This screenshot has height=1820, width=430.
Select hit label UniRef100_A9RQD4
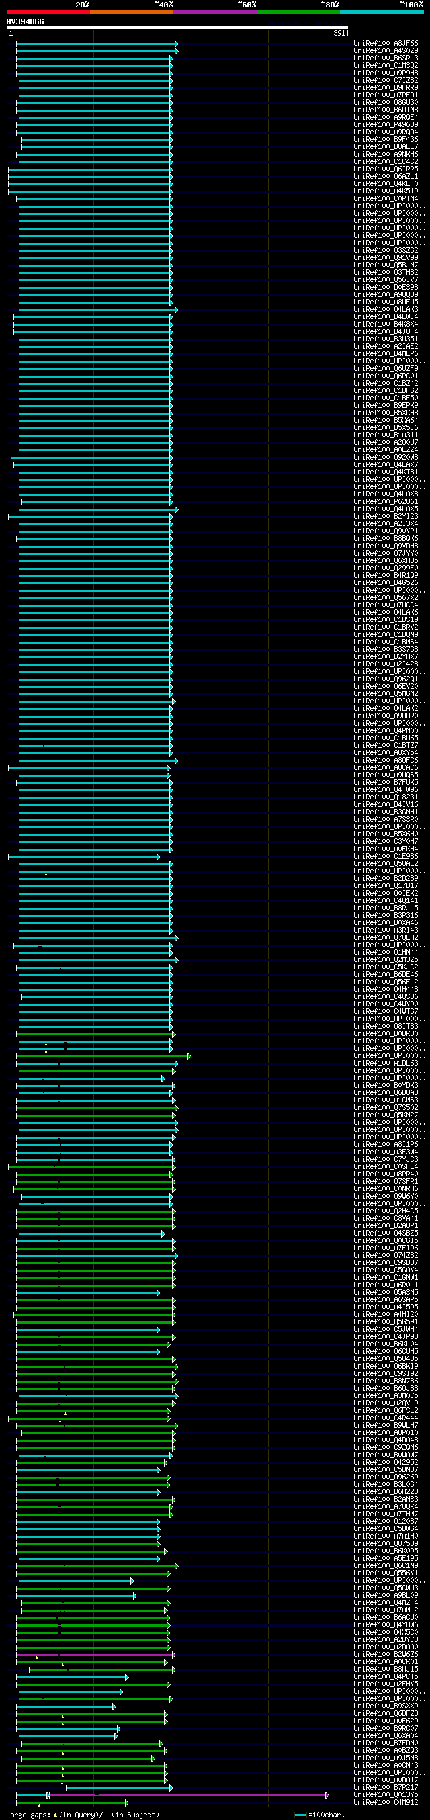tap(386, 132)
